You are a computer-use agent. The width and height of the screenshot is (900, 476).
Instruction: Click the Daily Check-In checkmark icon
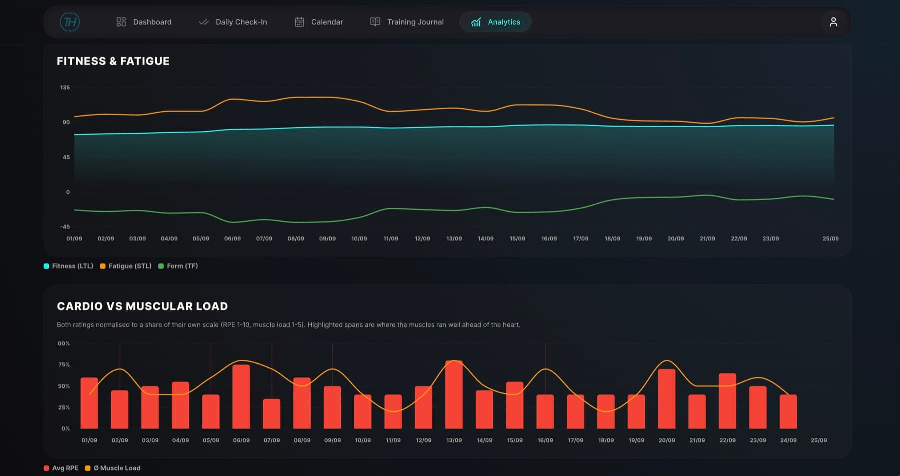coord(203,22)
